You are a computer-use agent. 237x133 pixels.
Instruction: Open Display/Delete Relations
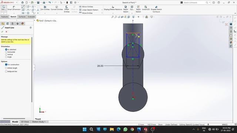pos(113,8)
